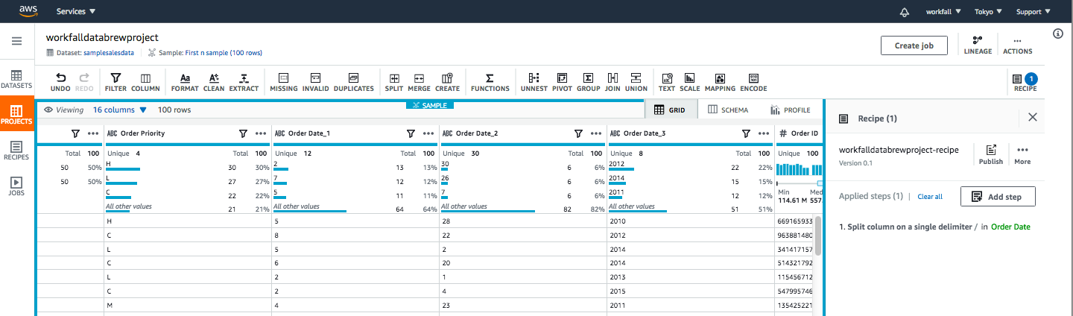Filter the Order Date_3 column
1073x316 pixels.
746,133
